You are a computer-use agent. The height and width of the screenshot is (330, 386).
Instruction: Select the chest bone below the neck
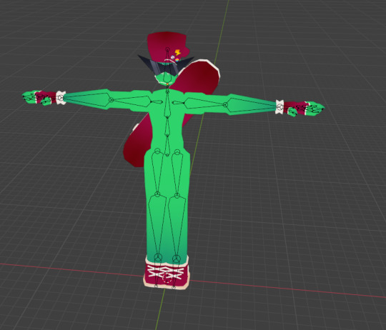coord(167,105)
